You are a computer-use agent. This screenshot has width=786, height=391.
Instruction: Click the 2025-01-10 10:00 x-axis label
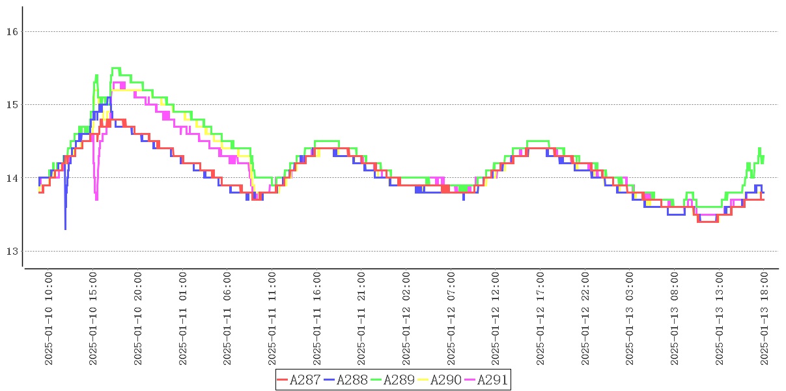(49, 319)
